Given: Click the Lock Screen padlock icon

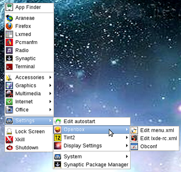Looking at the screenshot, I should point(9,131).
